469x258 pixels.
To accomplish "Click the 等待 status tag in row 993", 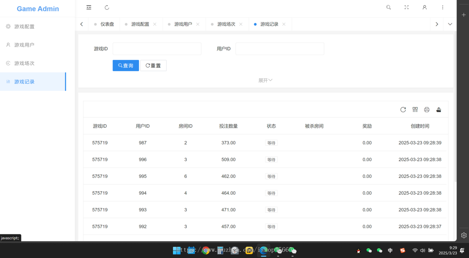I will (271, 210).
